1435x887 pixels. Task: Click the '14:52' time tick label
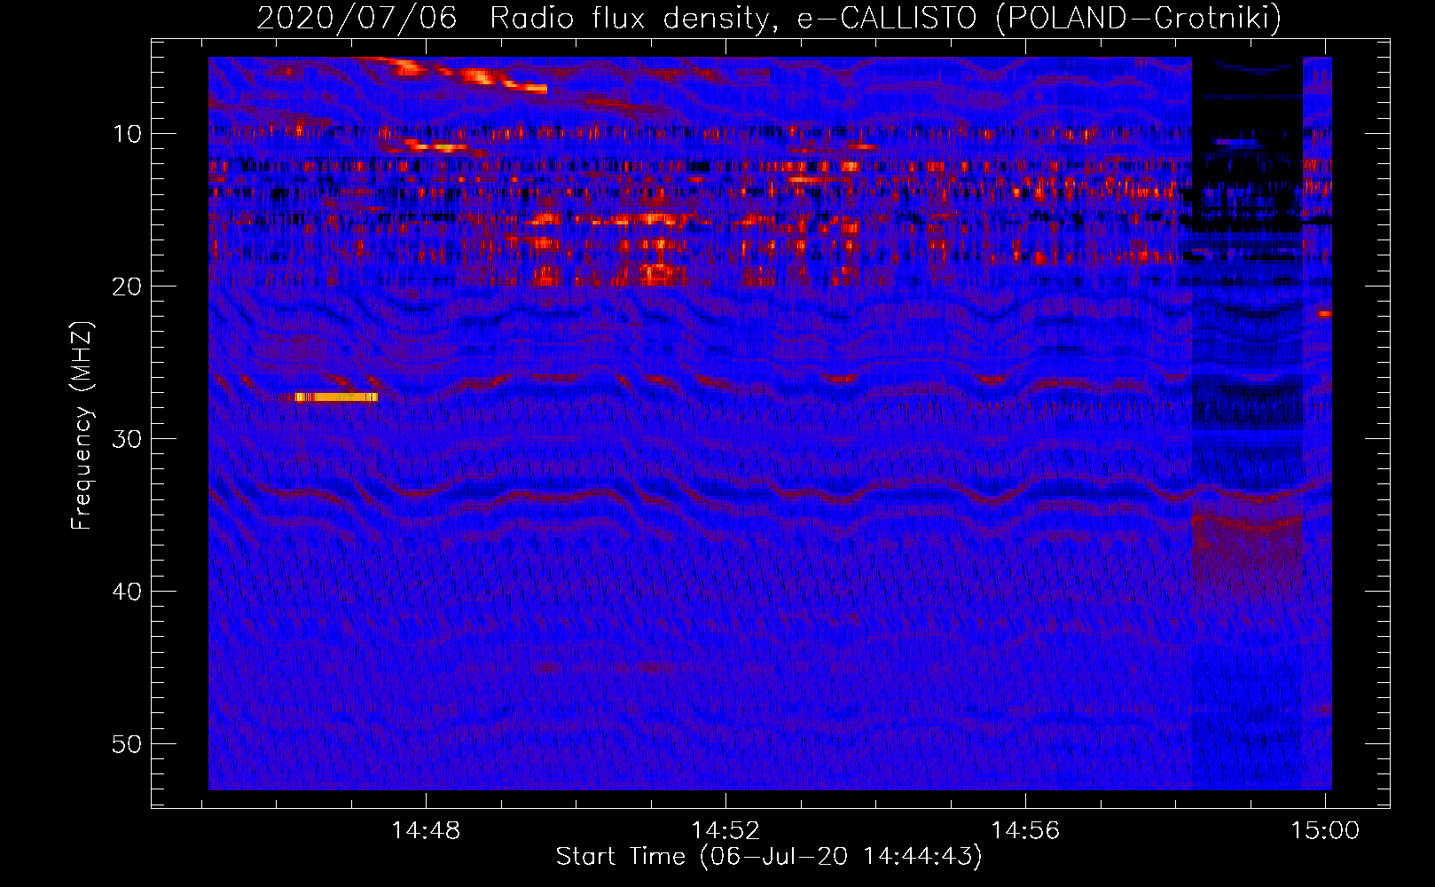click(725, 831)
